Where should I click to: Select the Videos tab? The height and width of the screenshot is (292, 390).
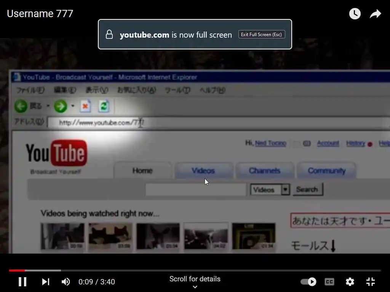click(203, 171)
